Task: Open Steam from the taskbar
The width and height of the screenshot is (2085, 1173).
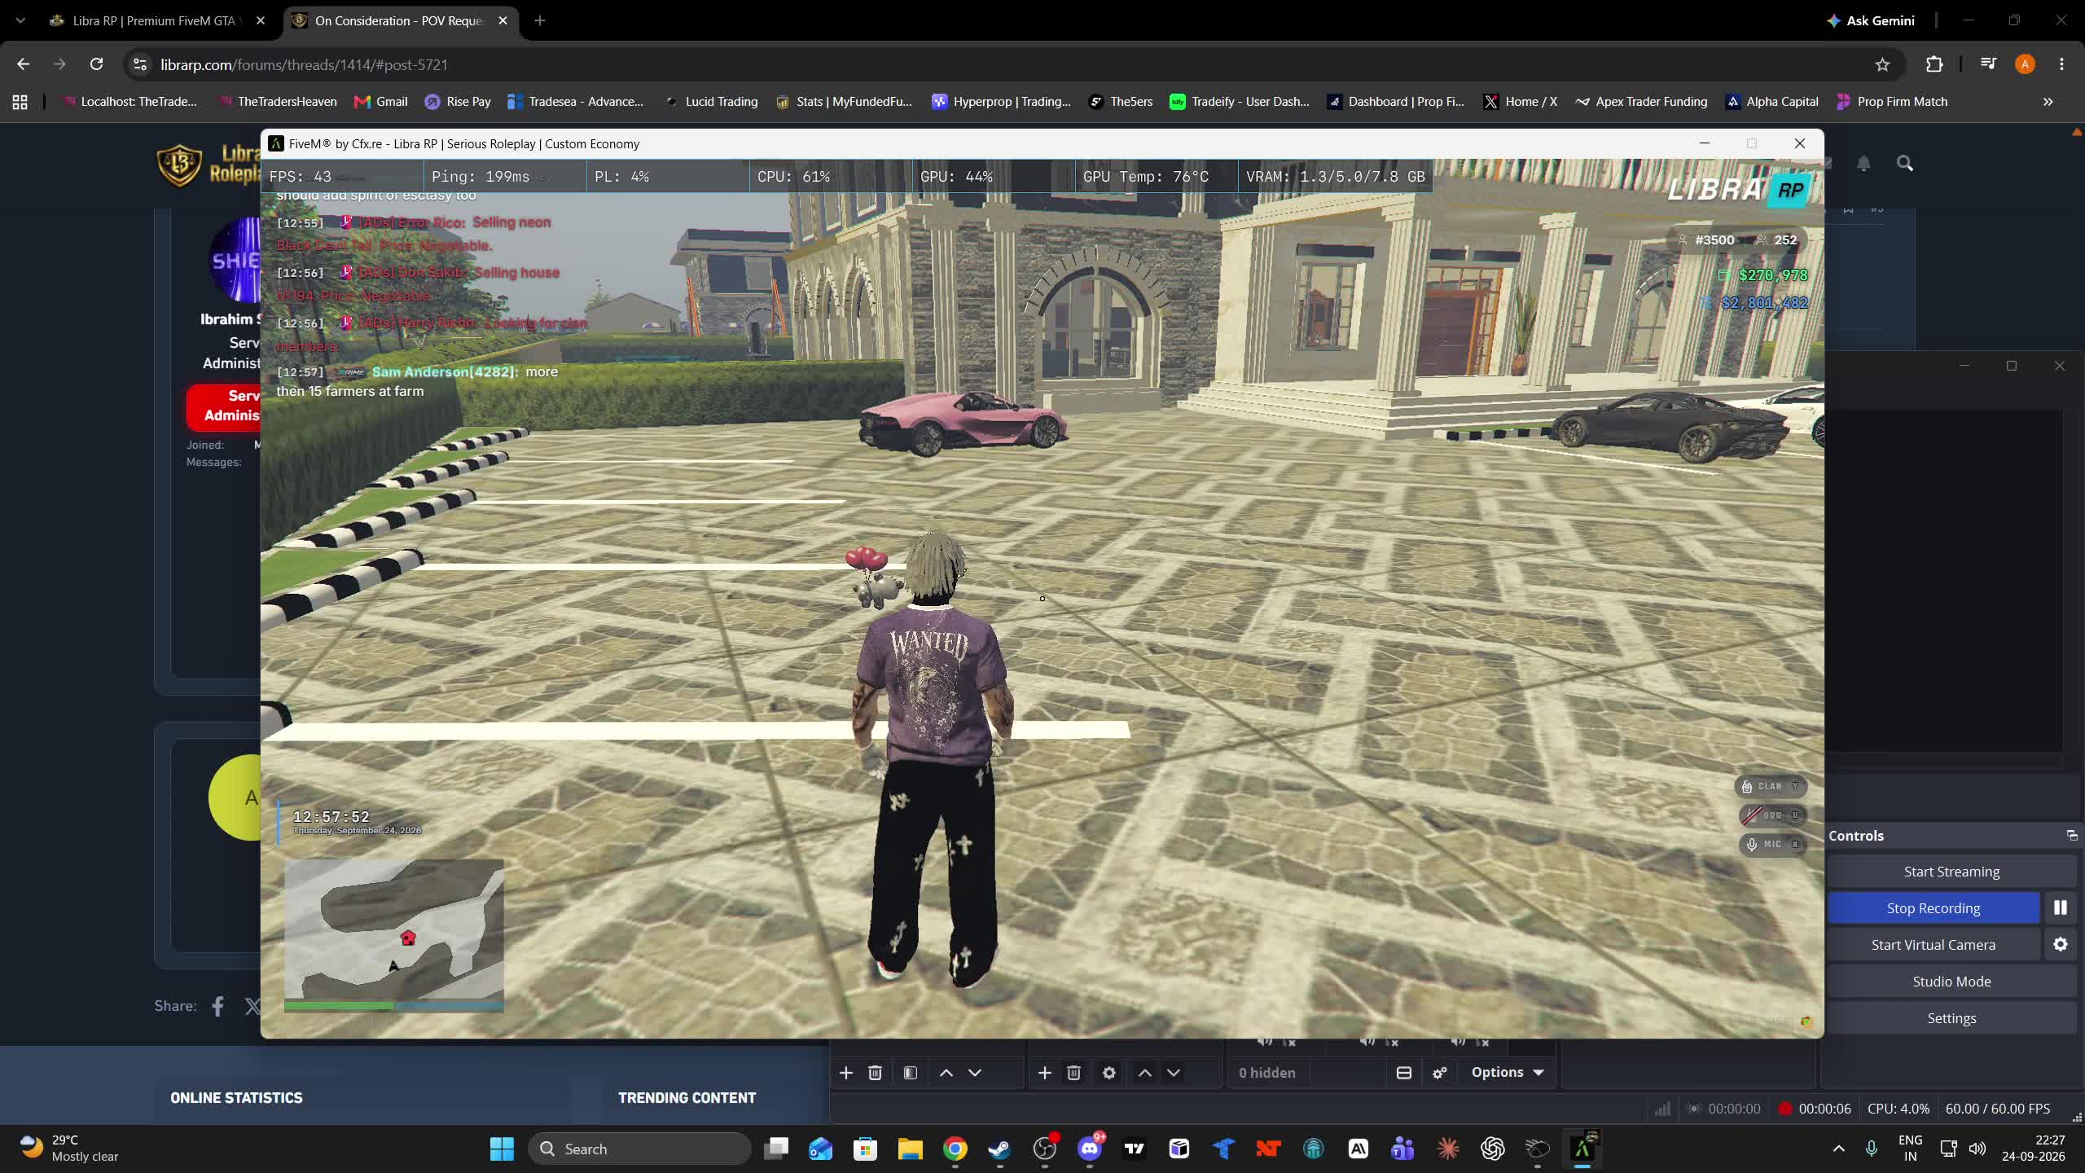Action: click(999, 1149)
